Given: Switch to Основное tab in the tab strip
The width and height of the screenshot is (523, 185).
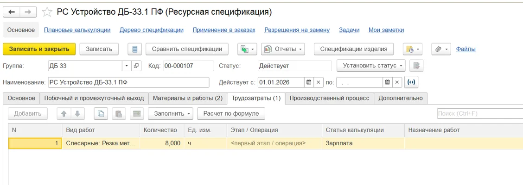Looking at the screenshot, I should pos(21,99).
